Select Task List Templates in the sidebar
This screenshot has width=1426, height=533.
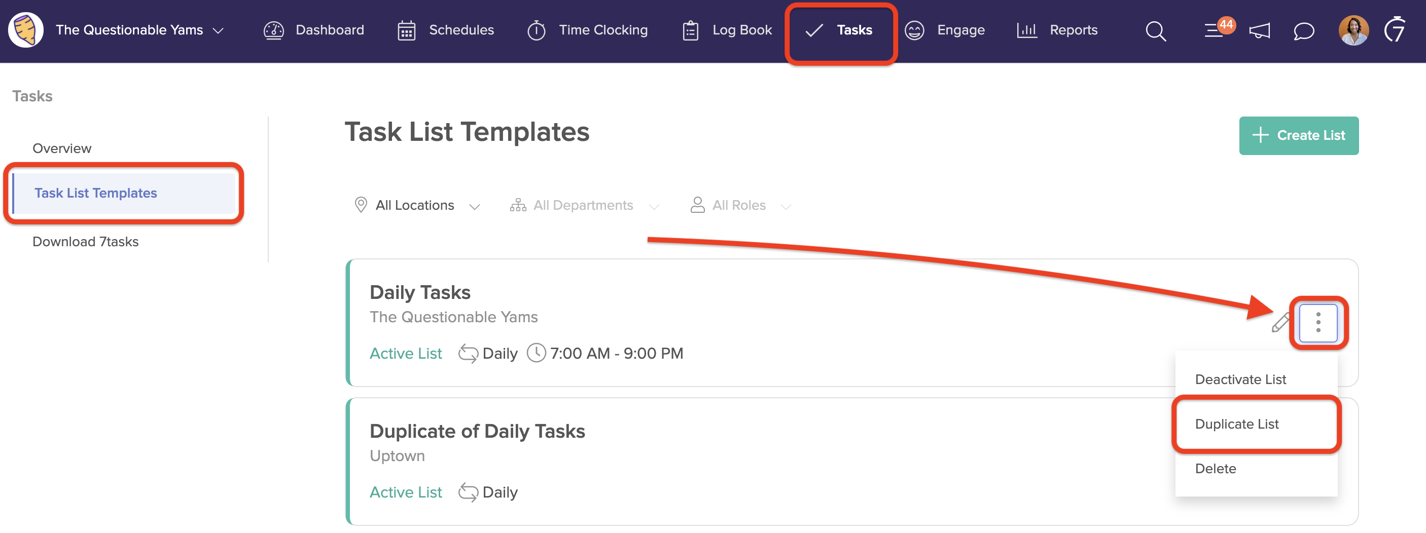pos(124,193)
